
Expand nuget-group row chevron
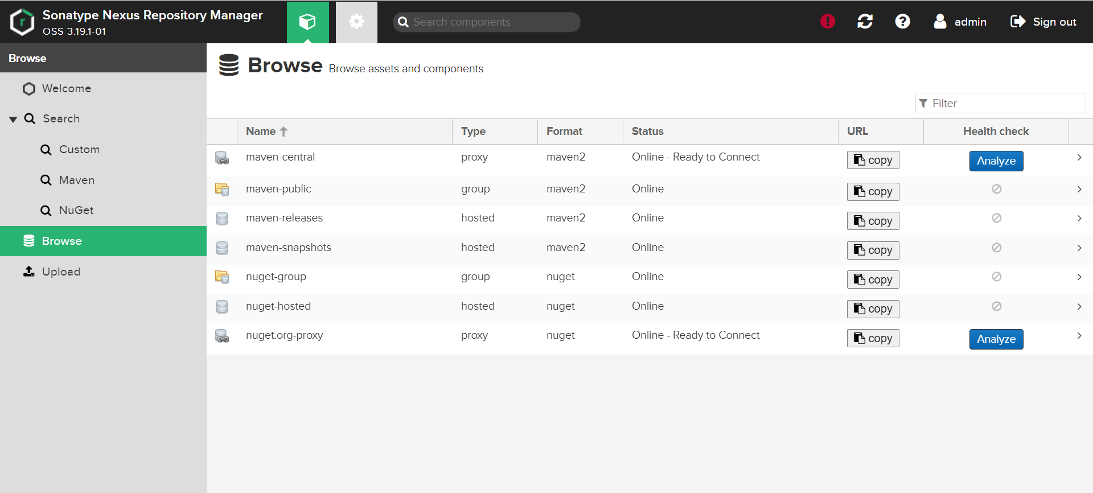coord(1079,277)
